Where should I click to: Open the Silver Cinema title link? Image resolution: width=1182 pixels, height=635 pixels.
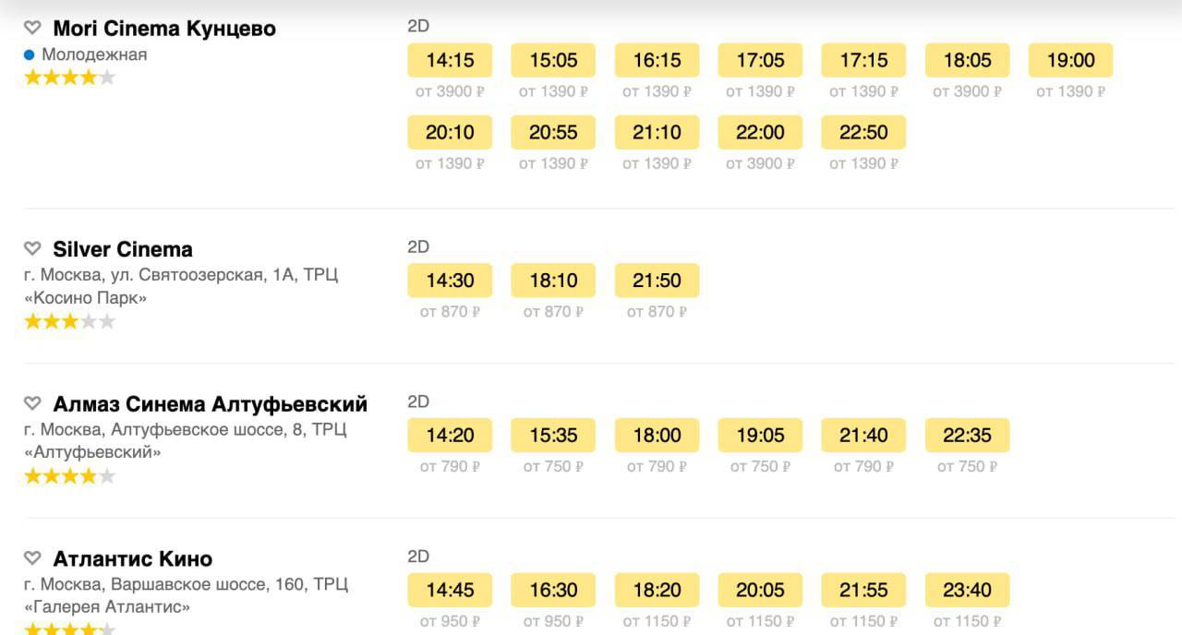(123, 249)
